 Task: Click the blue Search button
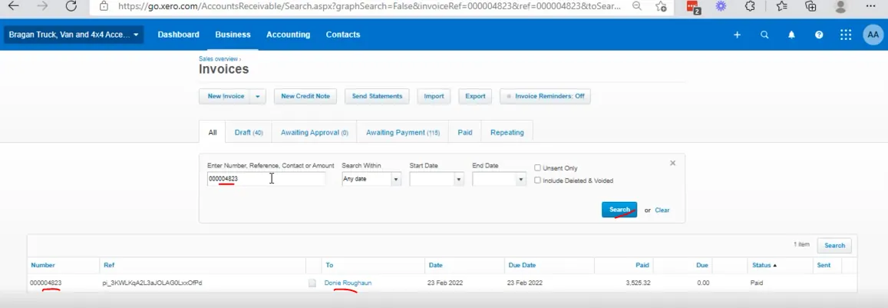(x=619, y=210)
